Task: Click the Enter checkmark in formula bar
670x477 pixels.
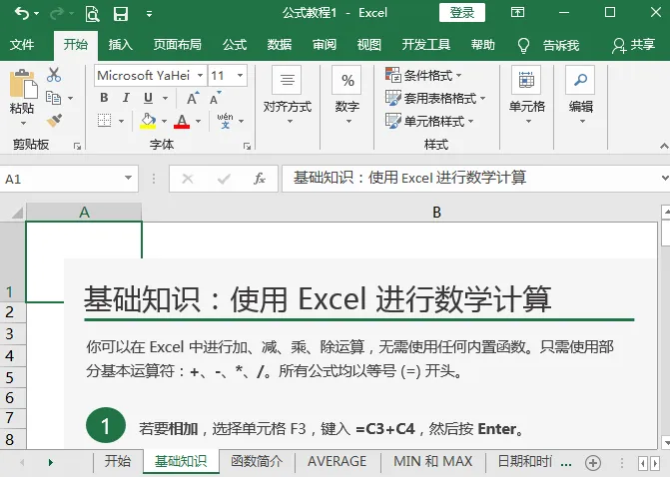Action: [x=224, y=179]
